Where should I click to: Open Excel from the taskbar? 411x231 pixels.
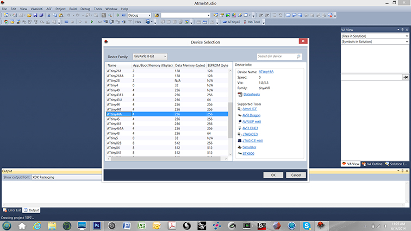click(142, 226)
